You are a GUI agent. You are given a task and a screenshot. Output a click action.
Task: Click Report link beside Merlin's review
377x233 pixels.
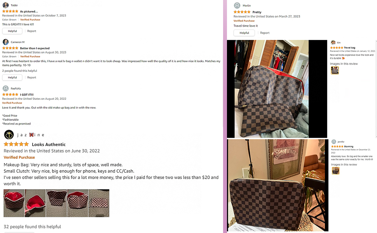265,33
